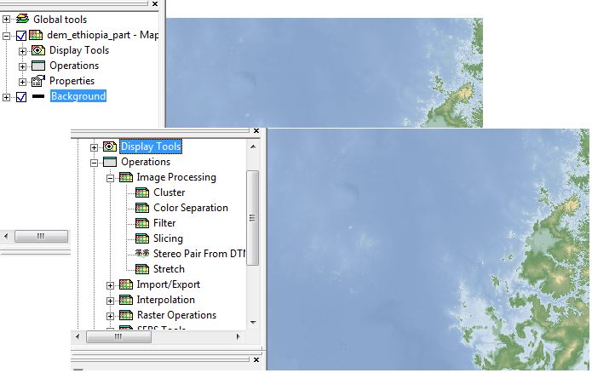Expand the Import/Export node
The width and height of the screenshot is (592, 373).
click(110, 285)
